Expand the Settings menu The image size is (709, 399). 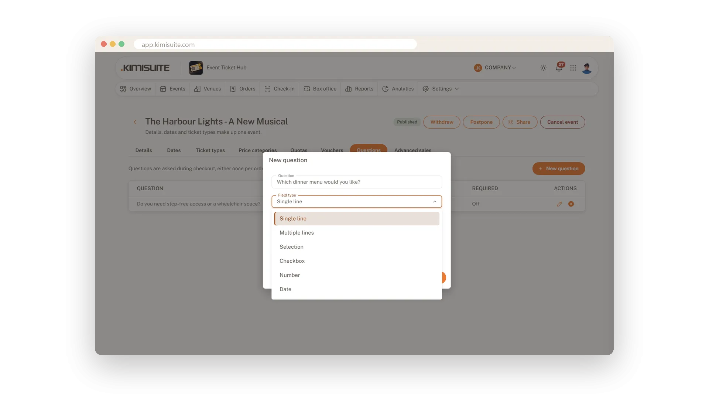(441, 89)
